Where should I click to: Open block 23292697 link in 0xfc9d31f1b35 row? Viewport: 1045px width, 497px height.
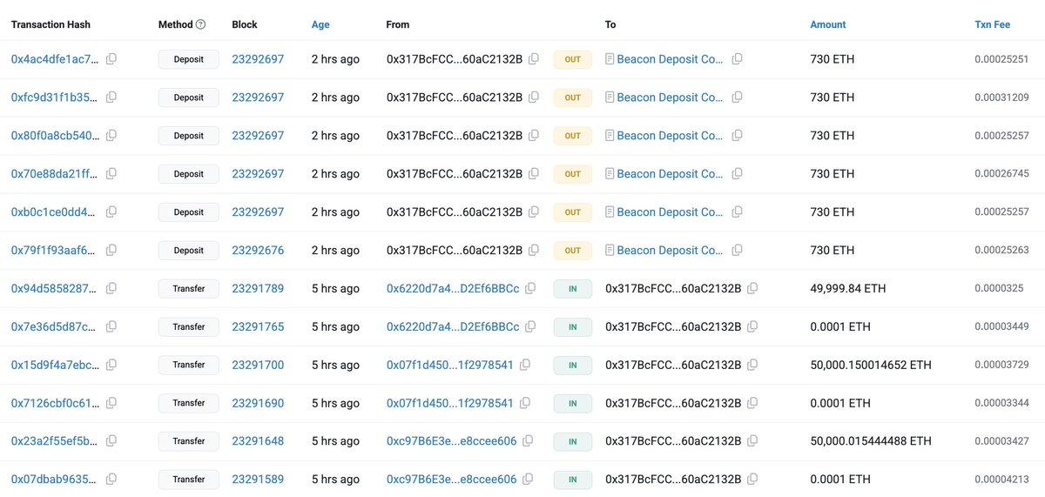coord(258,97)
